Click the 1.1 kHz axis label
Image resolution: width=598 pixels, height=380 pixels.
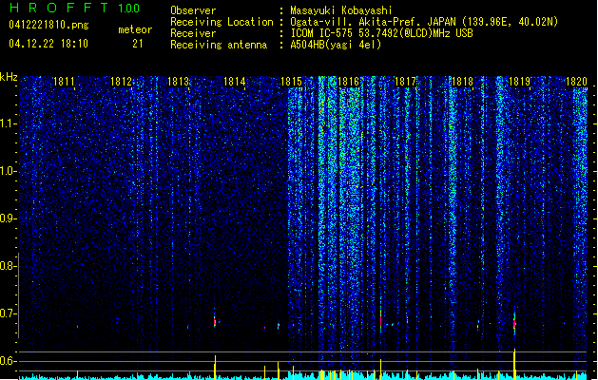pos(8,123)
